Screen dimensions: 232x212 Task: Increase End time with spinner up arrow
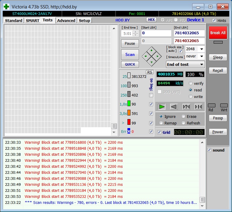point(135,32)
